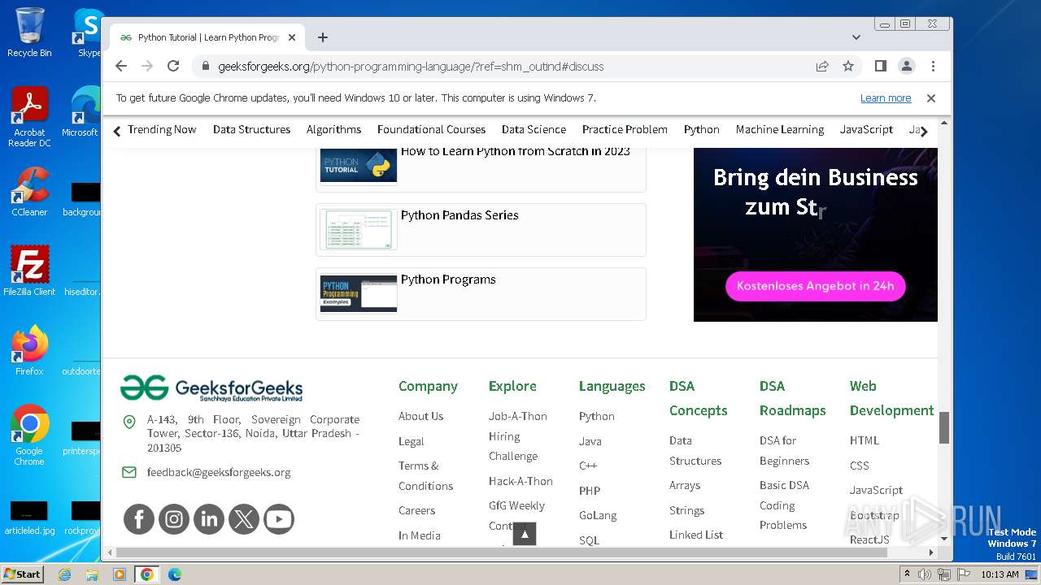This screenshot has width=1041, height=585.
Task: Click the scroll-to-top arrow button
Action: point(525,534)
